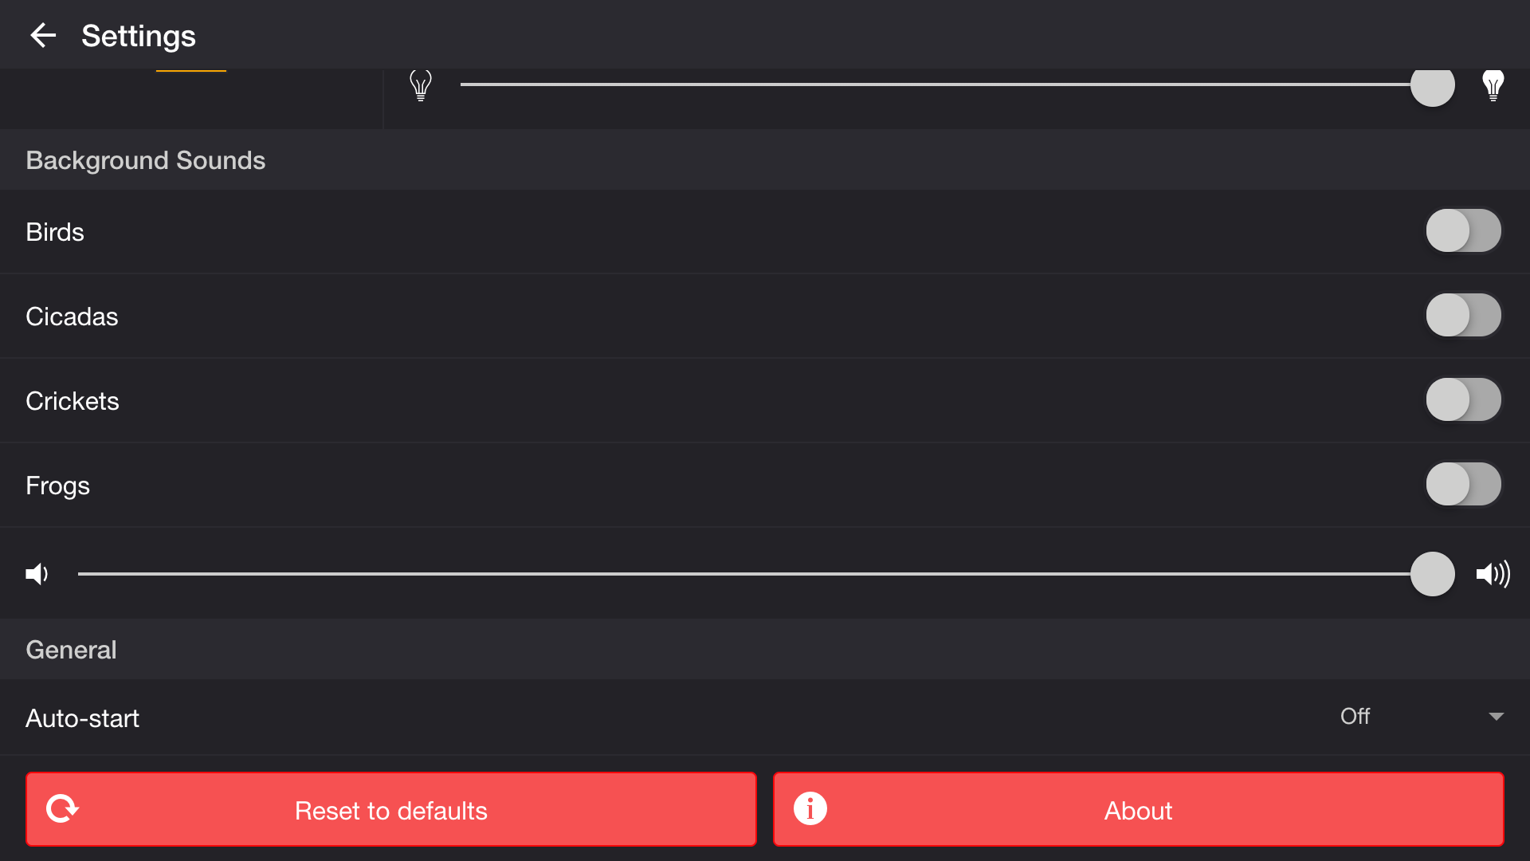Select the Off value for Auto-start

click(x=1355, y=717)
